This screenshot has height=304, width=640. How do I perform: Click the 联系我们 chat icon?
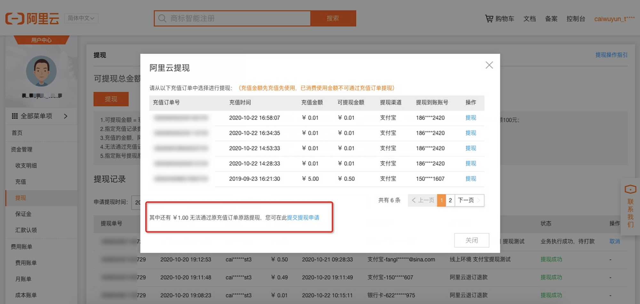[630, 189]
